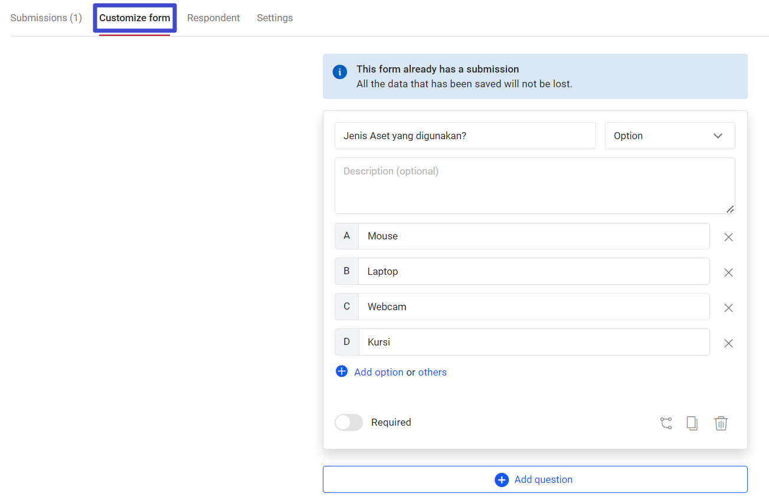Screen dimensions: 769x500
Task: Select option letter A for Mouse
Action: pos(346,236)
